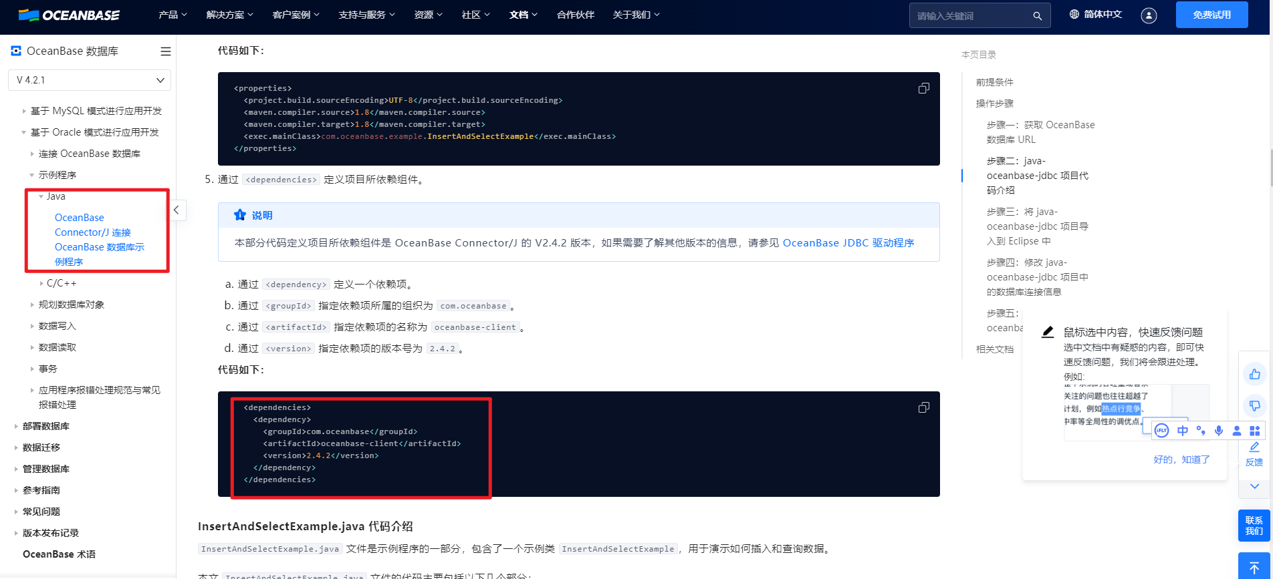The width and height of the screenshot is (1273, 579).
Task: Switch language via 简体中文
Action: click(x=1103, y=14)
